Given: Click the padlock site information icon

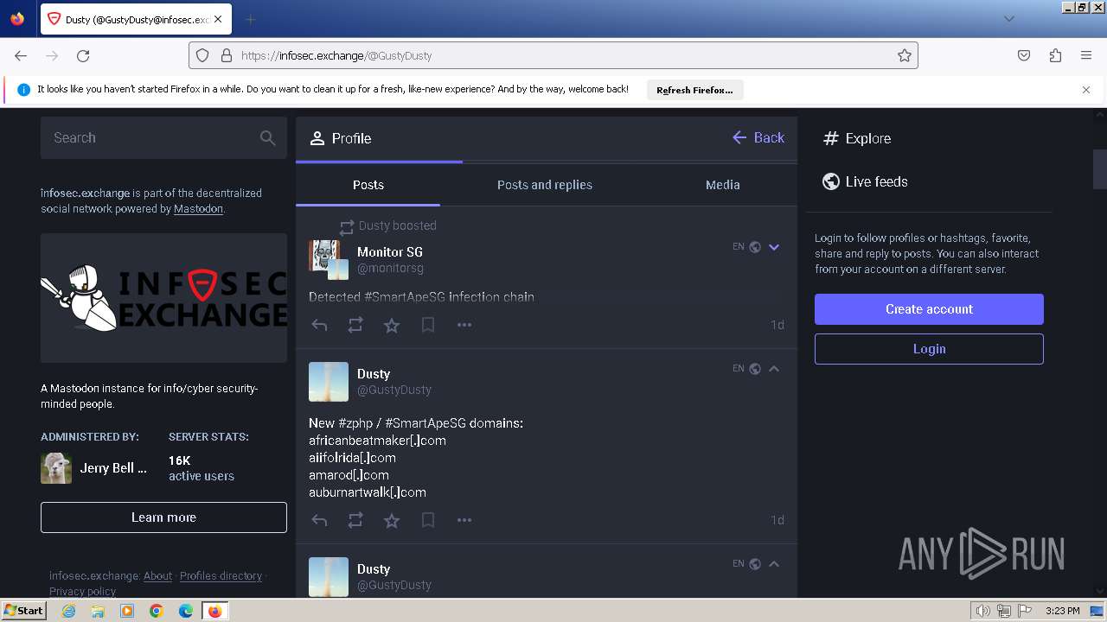Looking at the screenshot, I should click(x=227, y=55).
